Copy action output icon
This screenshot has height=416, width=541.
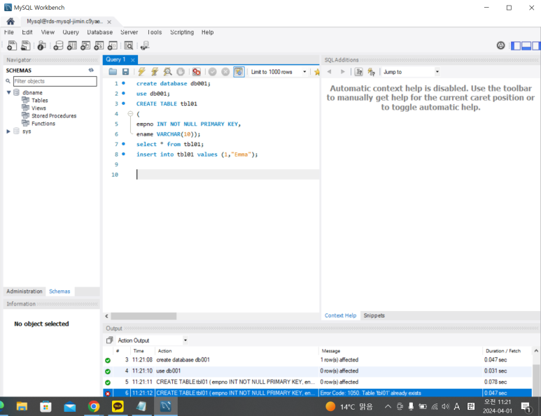(x=110, y=340)
